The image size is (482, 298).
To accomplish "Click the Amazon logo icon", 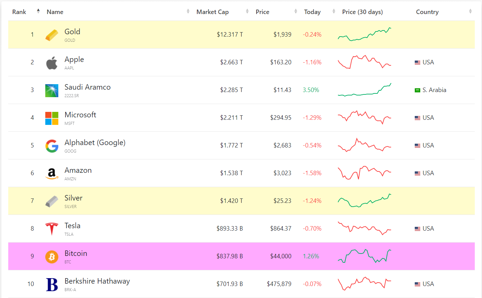I will (x=52, y=174).
